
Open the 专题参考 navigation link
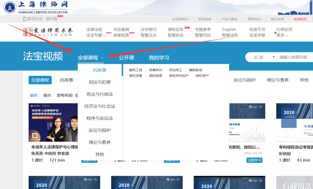203,30
